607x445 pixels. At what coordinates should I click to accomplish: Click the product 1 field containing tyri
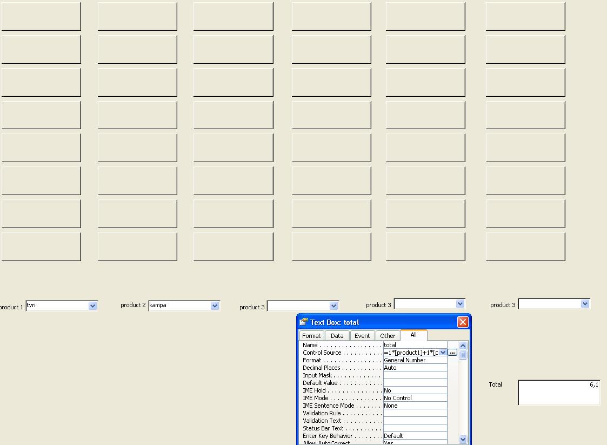pyautogui.click(x=57, y=306)
